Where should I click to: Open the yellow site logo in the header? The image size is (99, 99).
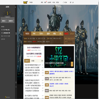(25, 2)
